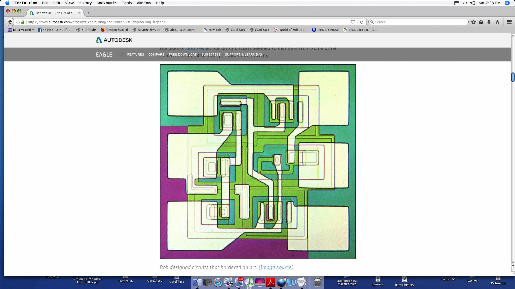Open TextEdit from the Dock
Viewport: 515px width, 289px height.
[302, 282]
